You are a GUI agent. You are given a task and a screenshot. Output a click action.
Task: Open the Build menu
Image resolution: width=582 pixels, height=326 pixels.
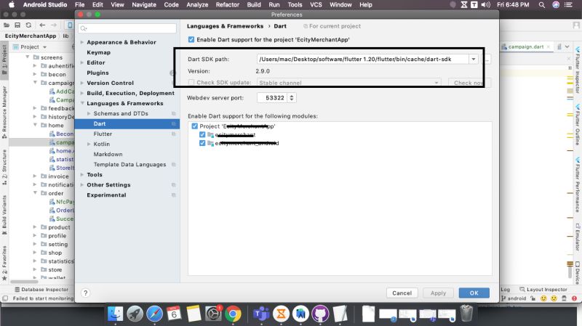254,5
